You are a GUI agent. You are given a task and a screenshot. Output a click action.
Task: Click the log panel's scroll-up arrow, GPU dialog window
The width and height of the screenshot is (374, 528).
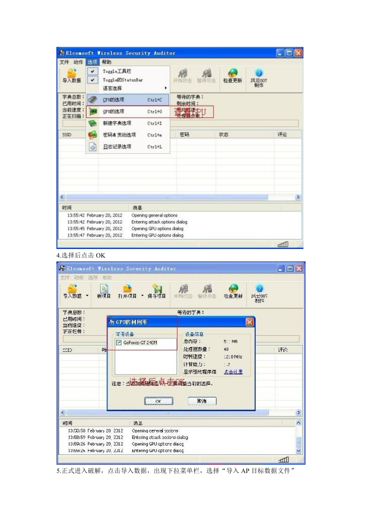pos(299,423)
